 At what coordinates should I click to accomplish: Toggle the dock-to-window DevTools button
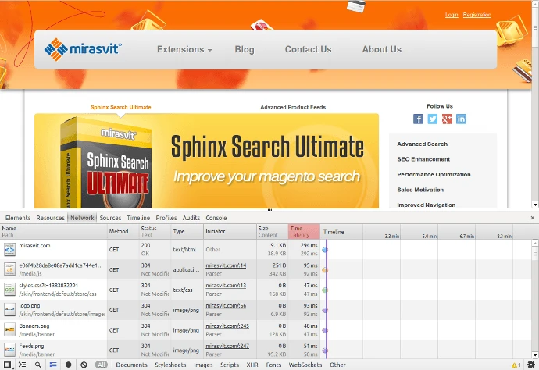pyautogui.click(x=7, y=365)
